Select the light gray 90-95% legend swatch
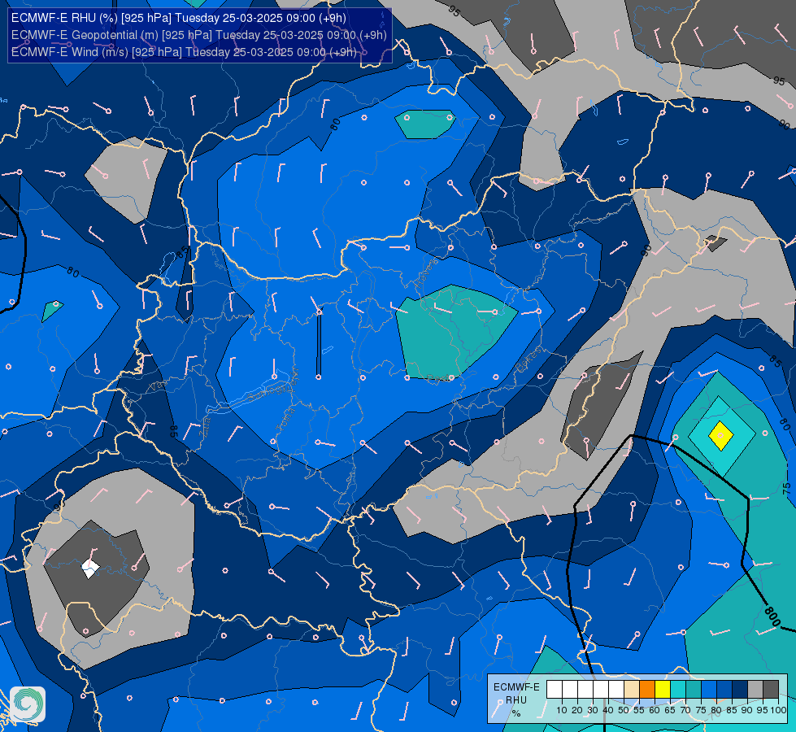Screen dimensions: 796x732 pyautogui.click(x=755, y=690)
